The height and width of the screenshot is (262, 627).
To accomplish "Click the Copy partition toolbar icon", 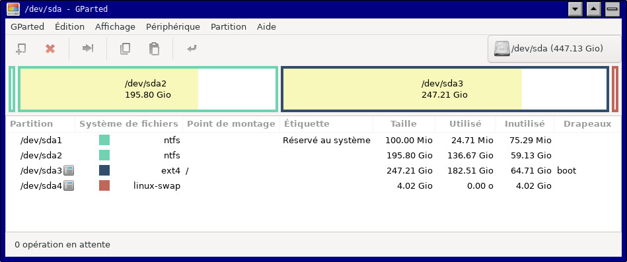I will point(125,49).
